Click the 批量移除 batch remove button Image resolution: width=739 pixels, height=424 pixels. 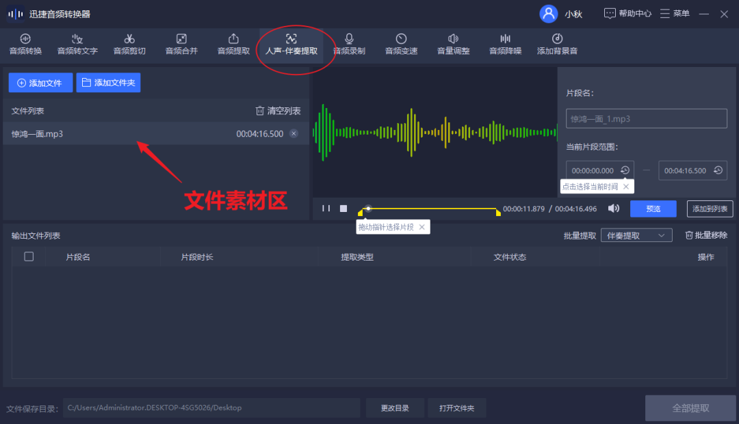pyautogui.click(x=706, y=235)
